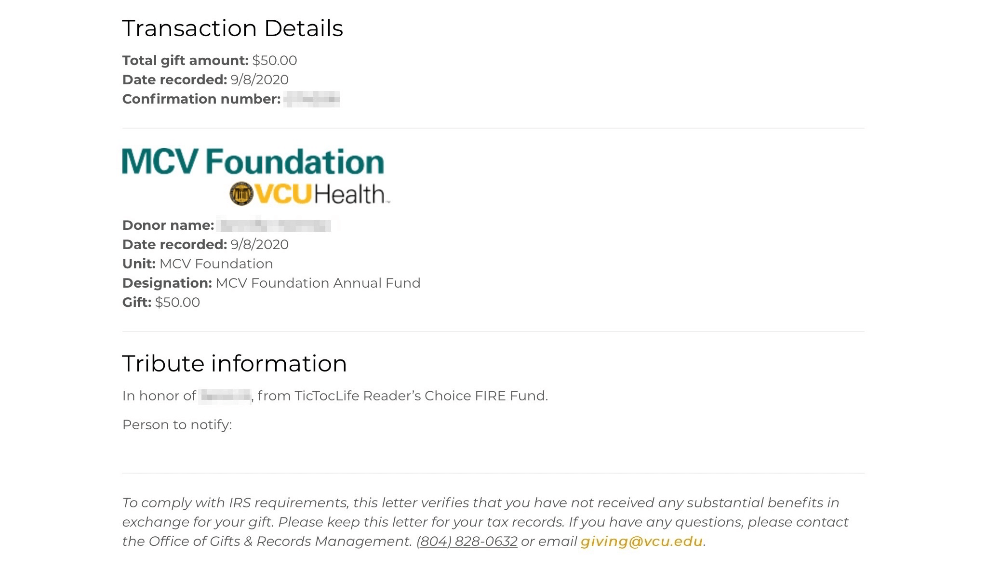Click the Unit: MCV Foundation line

pos(198,264)
